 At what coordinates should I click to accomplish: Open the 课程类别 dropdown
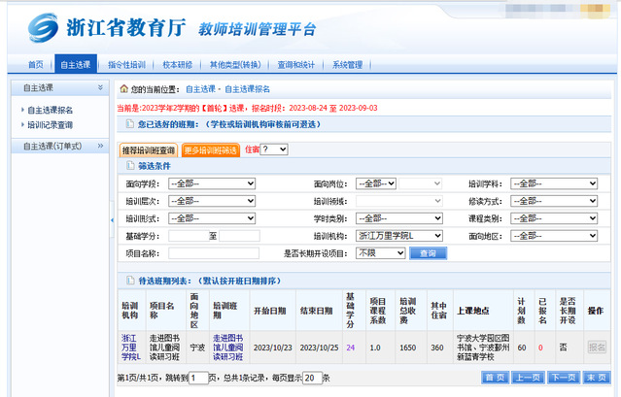point(554,218)
